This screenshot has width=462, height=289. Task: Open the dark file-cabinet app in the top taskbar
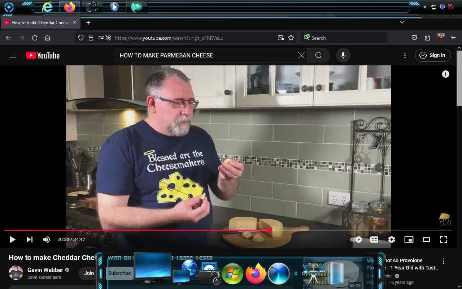coord(92,7)
